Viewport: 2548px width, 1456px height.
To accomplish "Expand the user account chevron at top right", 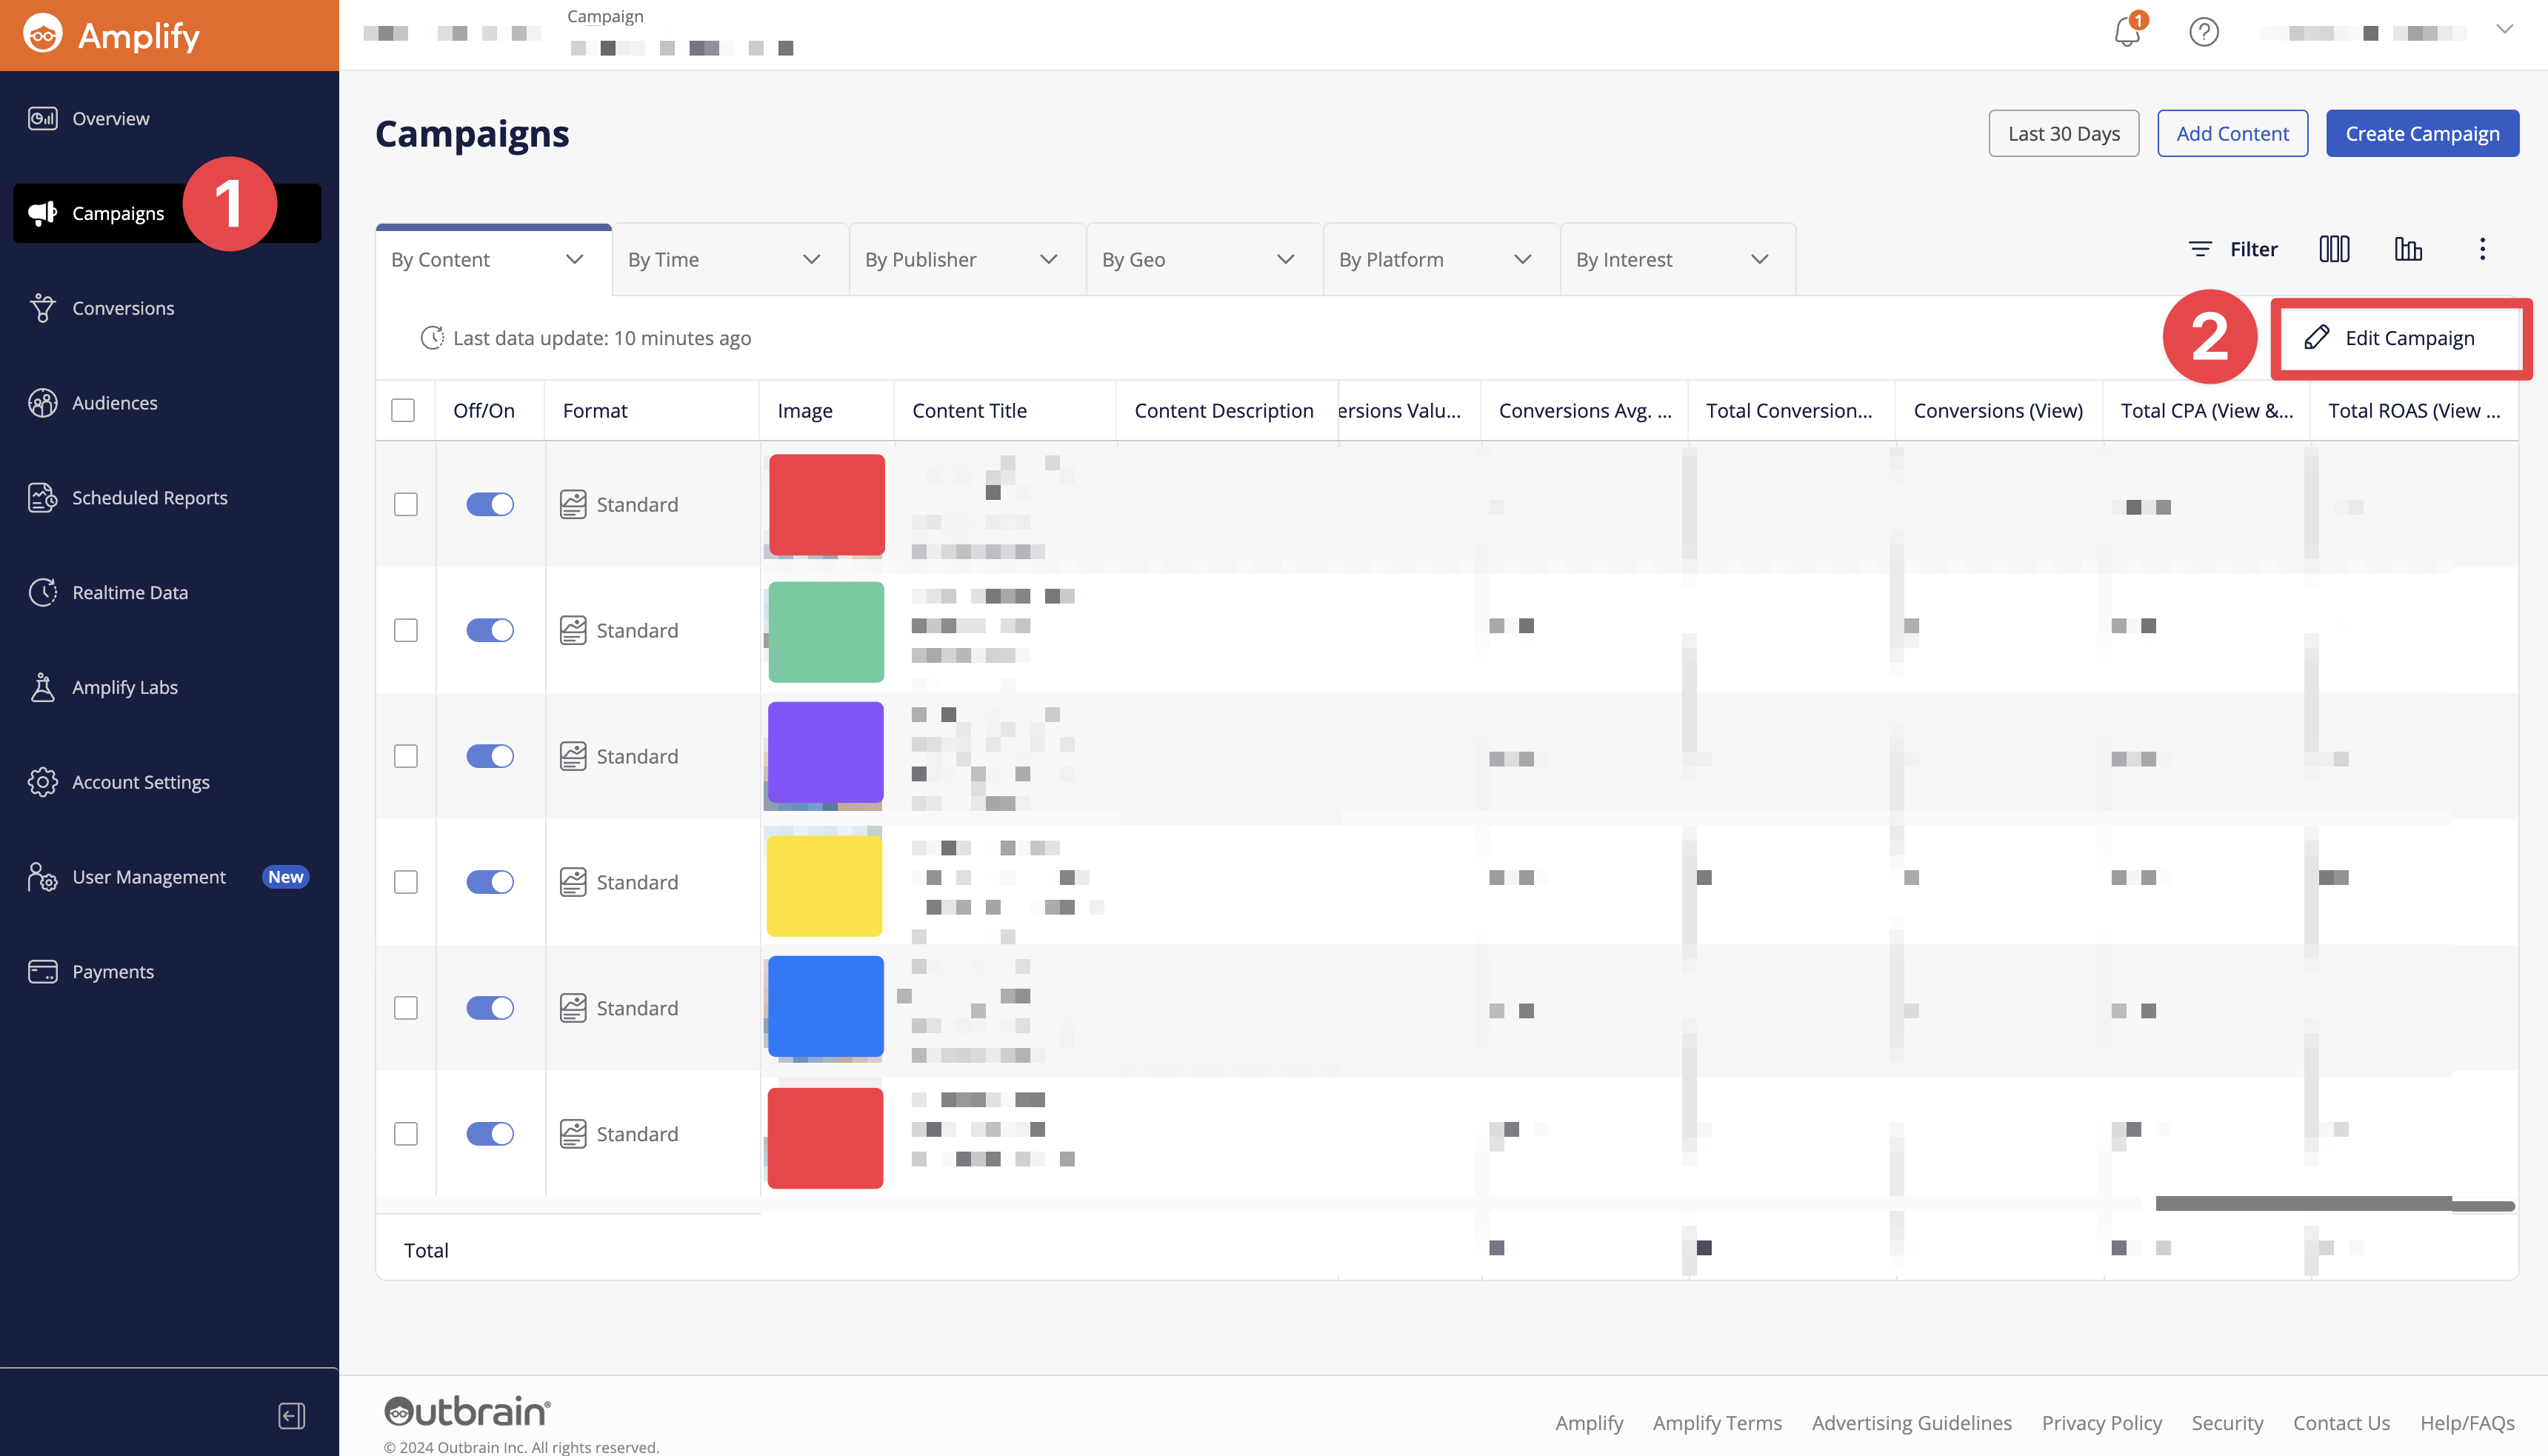I will 2504,30.
